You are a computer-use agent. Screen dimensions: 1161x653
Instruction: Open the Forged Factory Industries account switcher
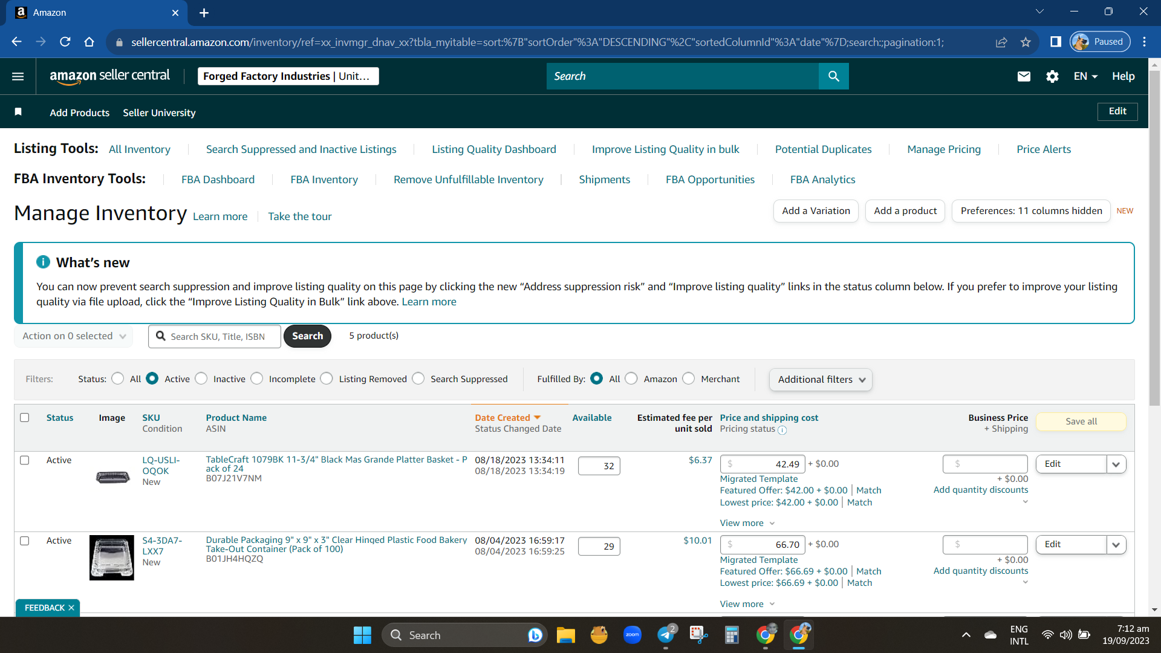(288, 76)
